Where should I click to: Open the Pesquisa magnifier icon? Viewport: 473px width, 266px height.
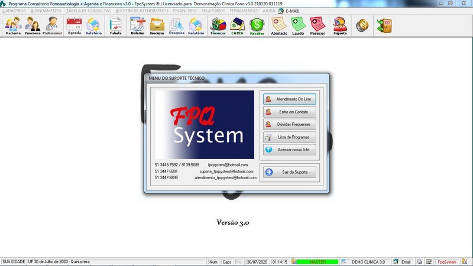176,26
